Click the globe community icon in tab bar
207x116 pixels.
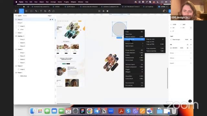(x=28, y=6)
